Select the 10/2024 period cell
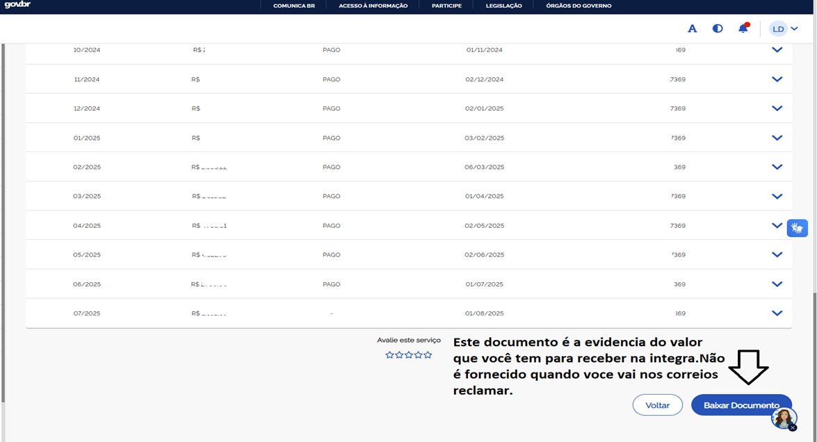 pyautogui.click(x=86, y=50)
